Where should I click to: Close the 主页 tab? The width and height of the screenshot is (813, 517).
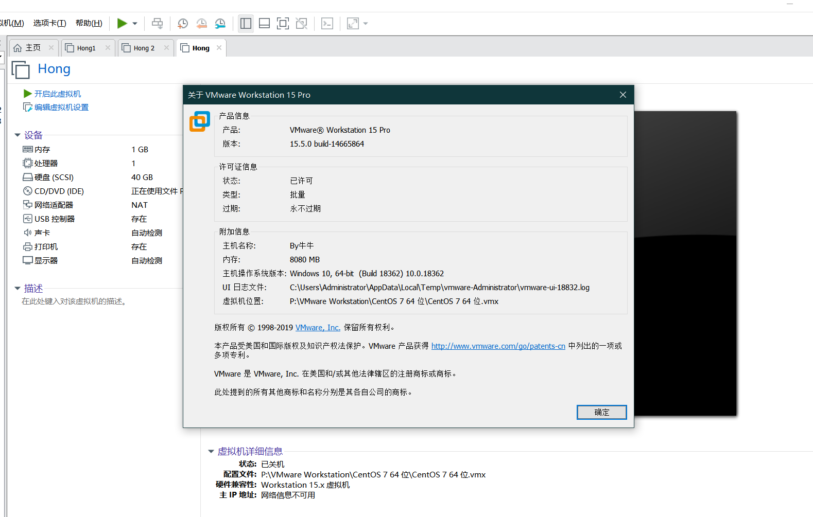click(x=51, y=47)
